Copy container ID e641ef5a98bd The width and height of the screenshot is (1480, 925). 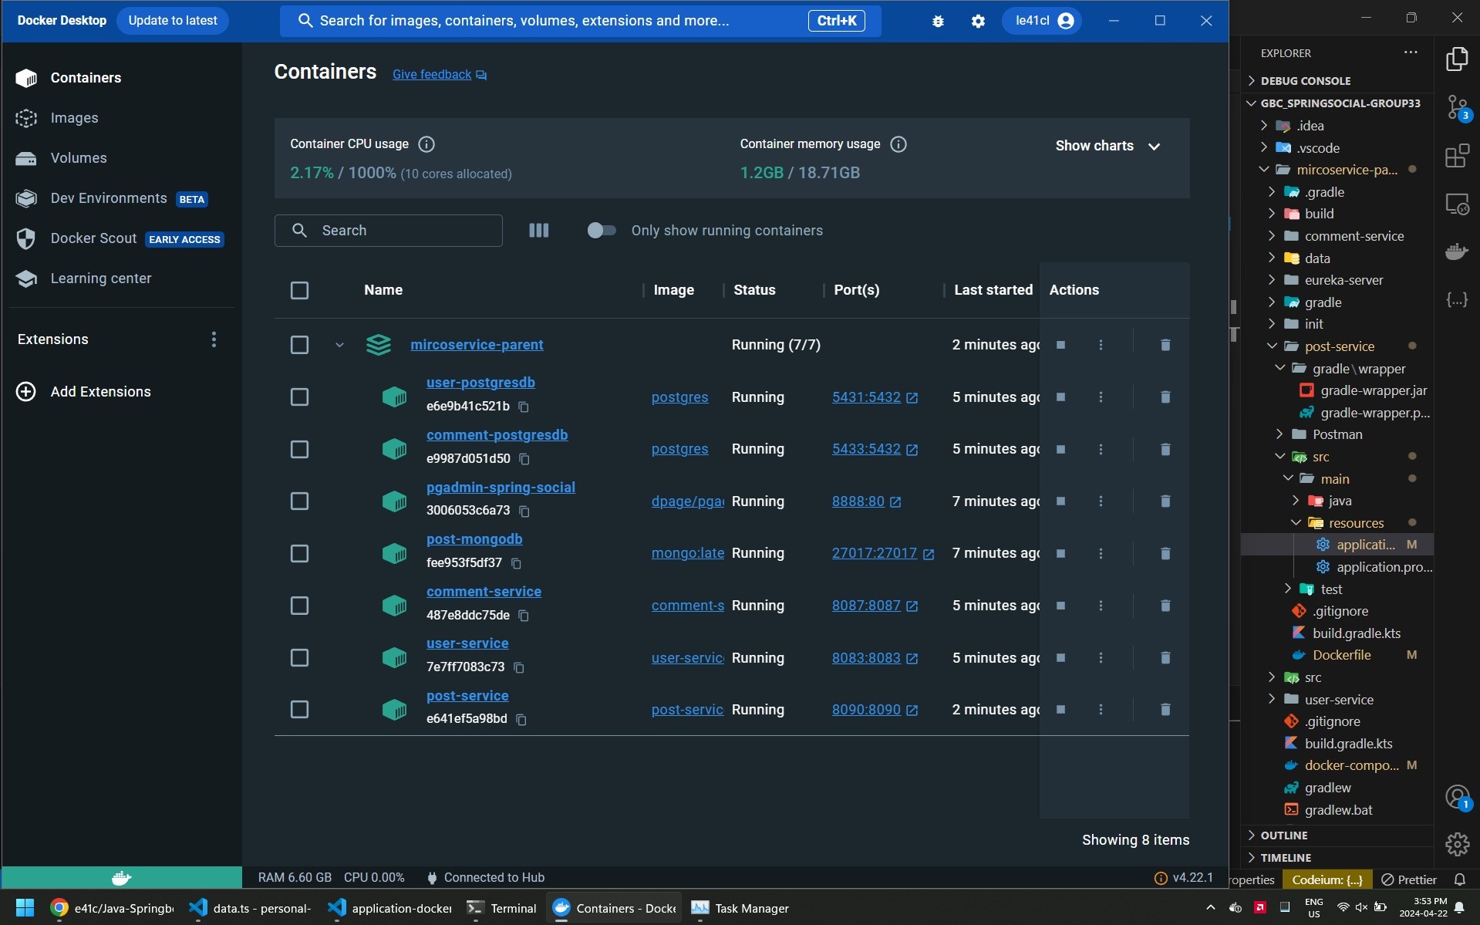tap(521, 720)
